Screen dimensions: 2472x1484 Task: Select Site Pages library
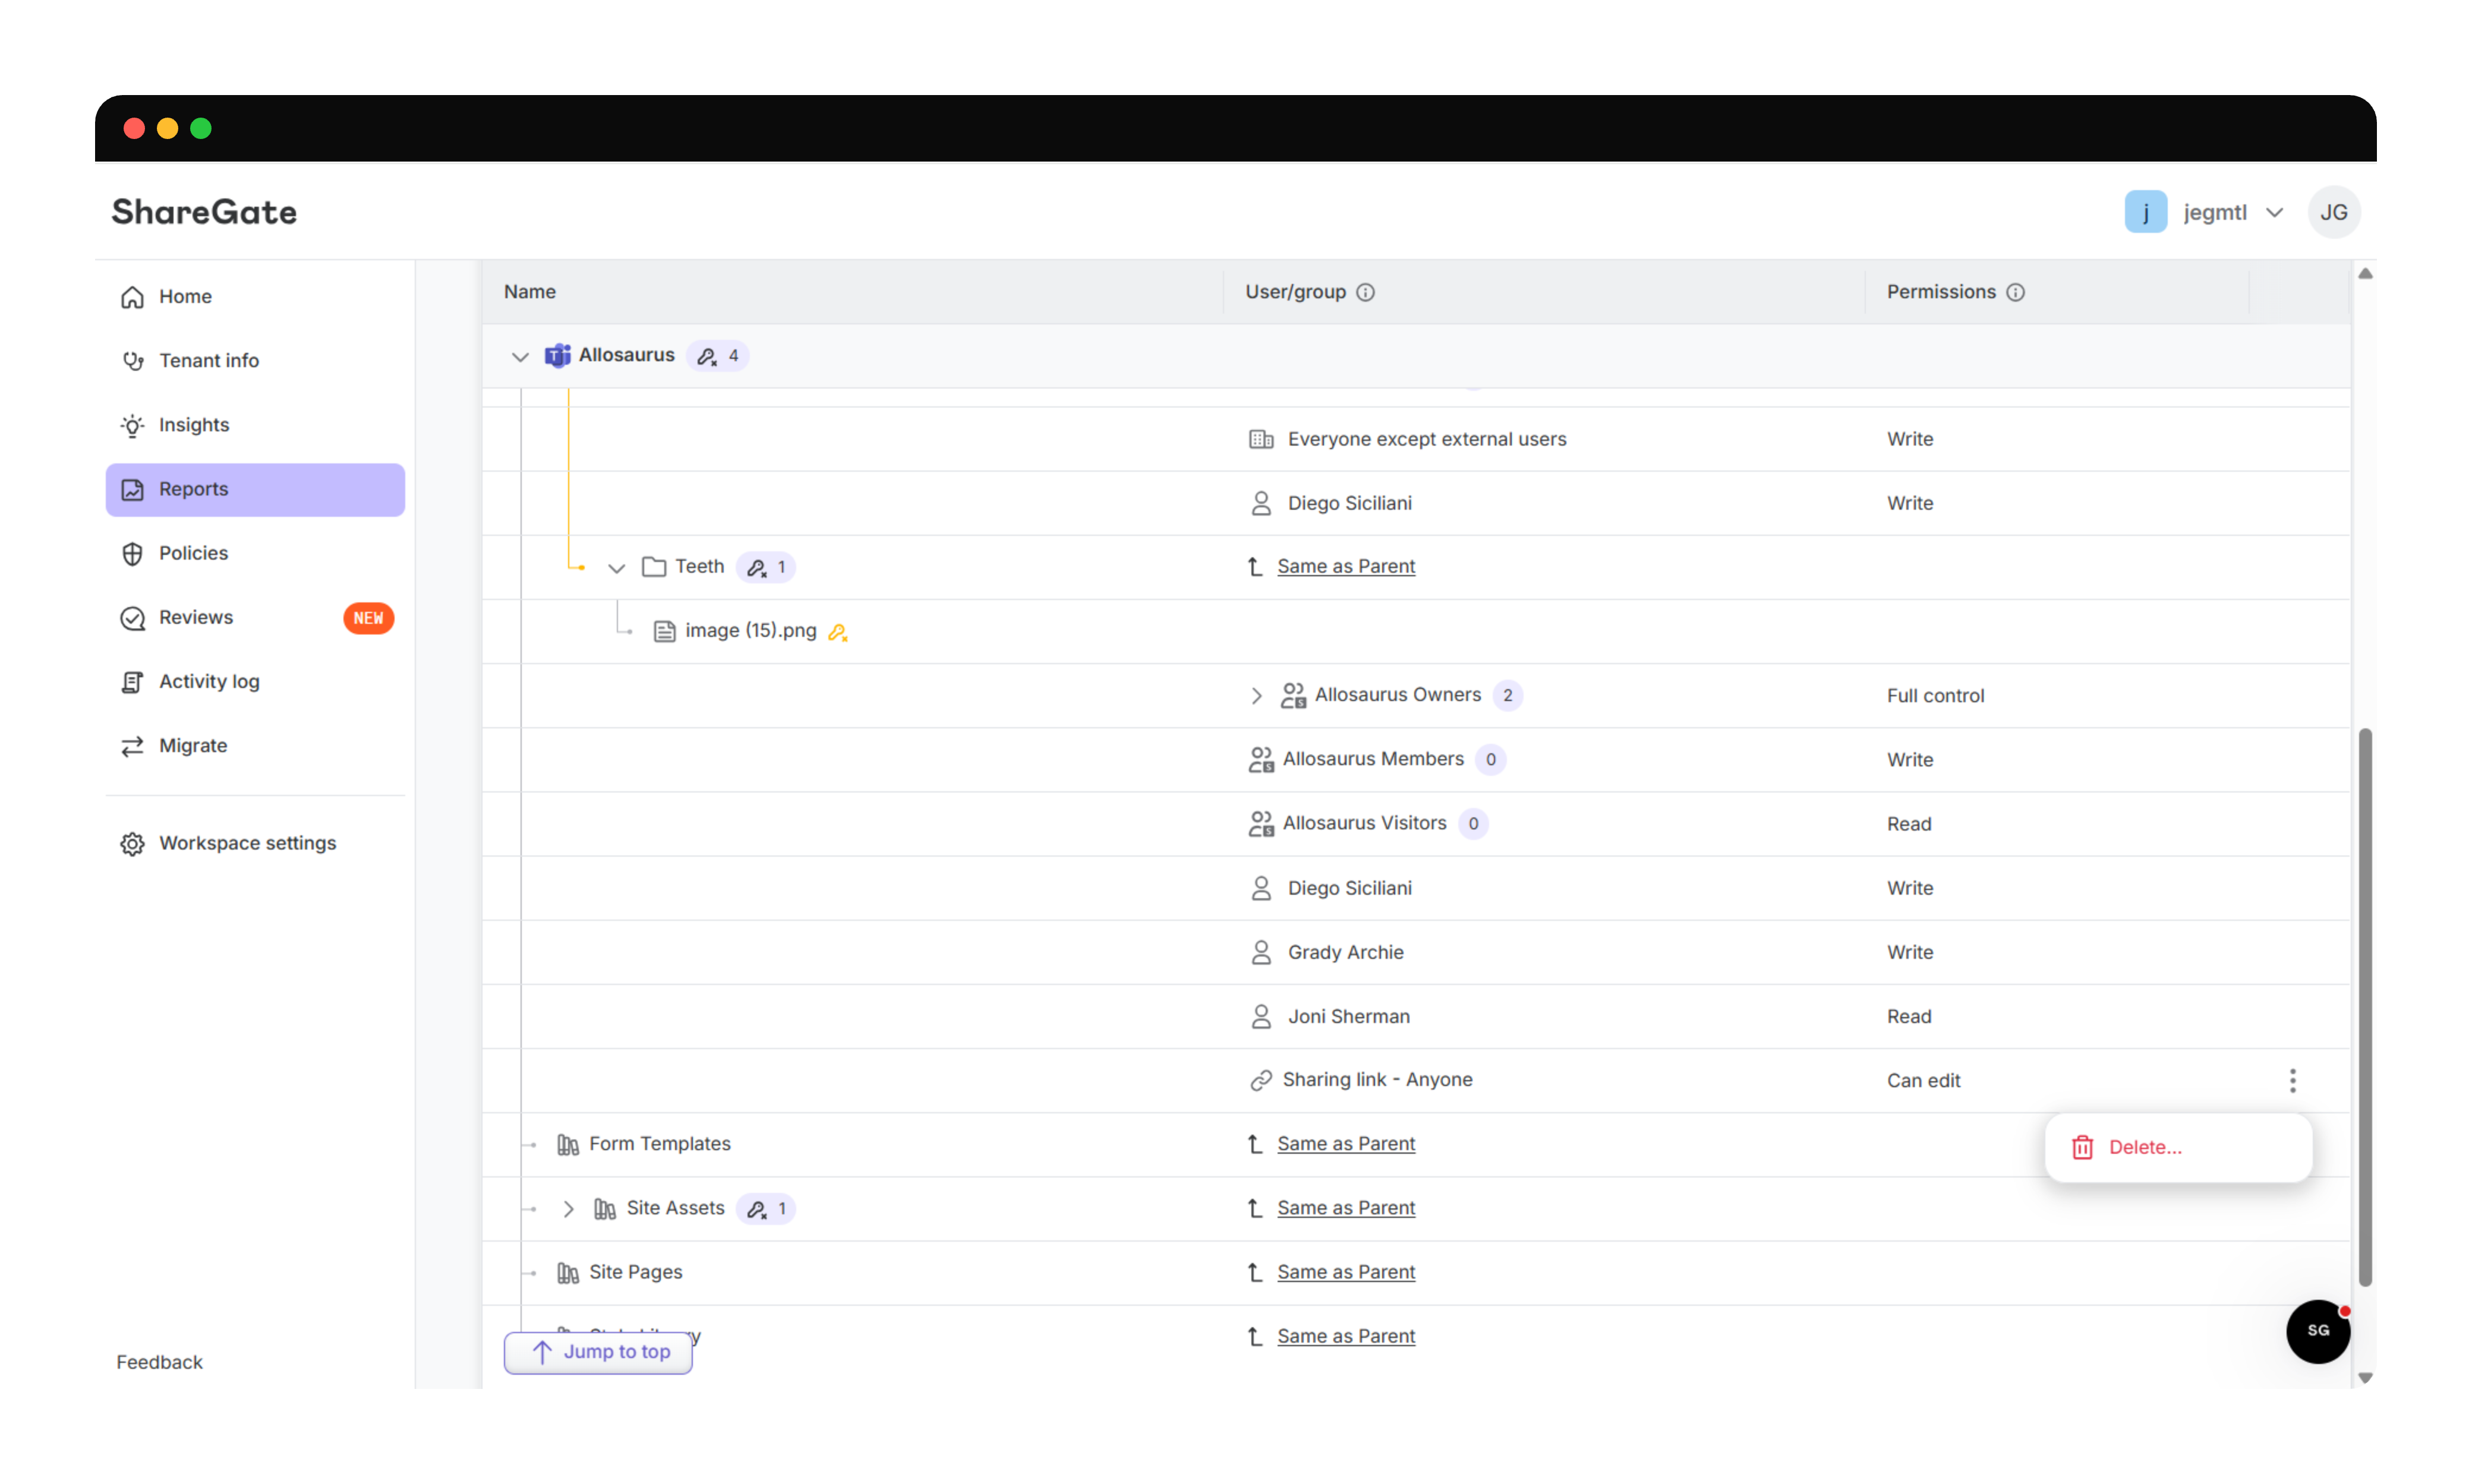pos(635,1272)
